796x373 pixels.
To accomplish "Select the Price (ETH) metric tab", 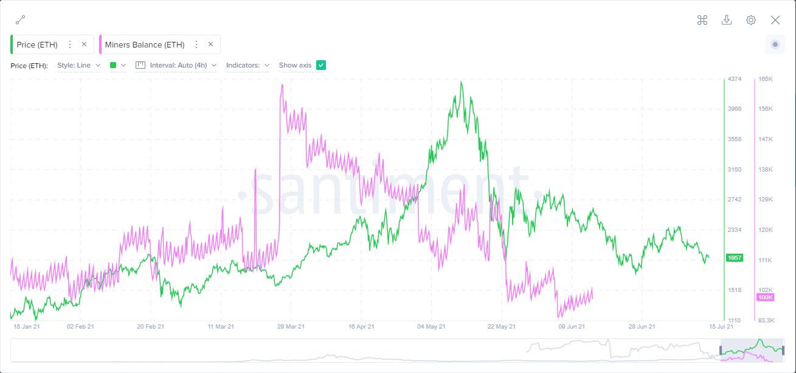I will click(x=37, y=44).
